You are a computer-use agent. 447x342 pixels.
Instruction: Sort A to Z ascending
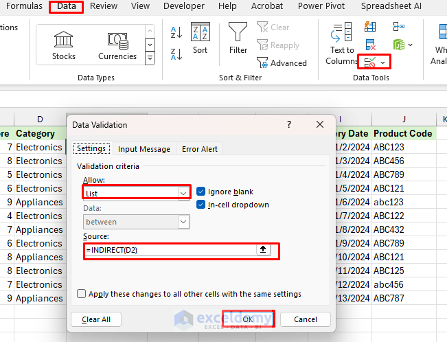176,32
